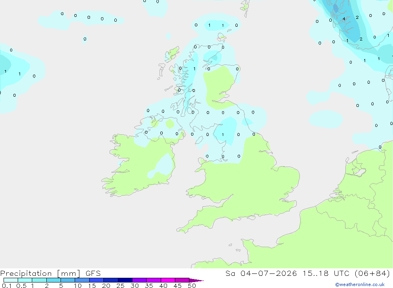The width and height of the screenshot is (393, 288).
Task: Click the above-50 mm arrow tip of legend
Action: point(196,281)
